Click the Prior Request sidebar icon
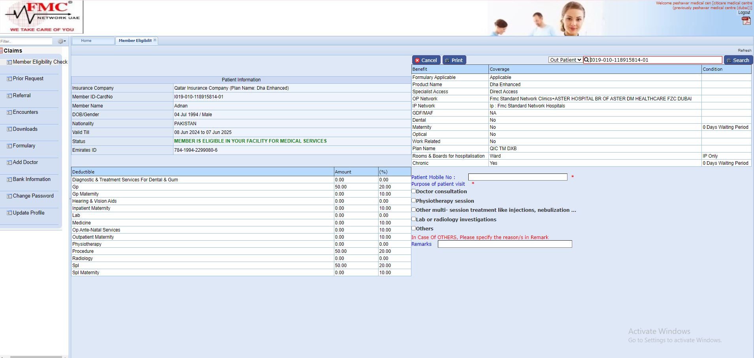Screen dimensions: 754x358 point(9,79)
